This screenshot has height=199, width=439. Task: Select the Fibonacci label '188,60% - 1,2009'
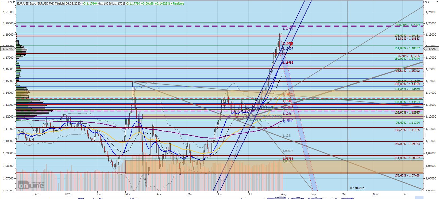(x=408, y=25)
